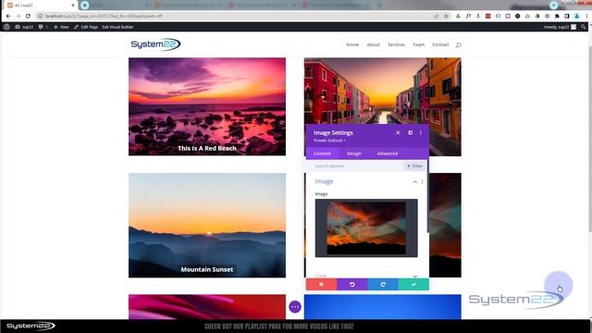This screenshot has width=592, height=333.
Task: Switch to the Content tab
Action: (x=322, y=154)
